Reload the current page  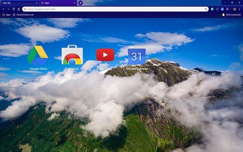[14, 9]
